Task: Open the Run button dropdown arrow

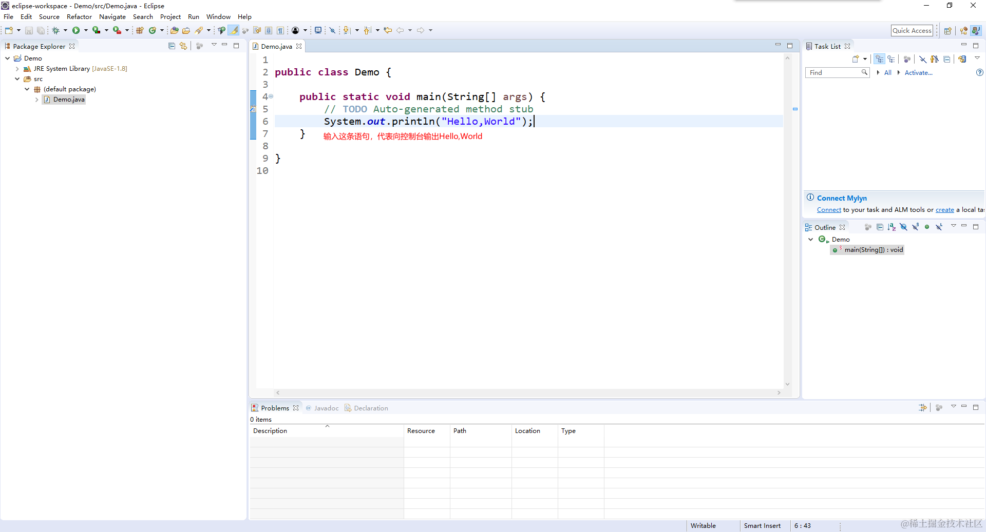Action: pos(86,30)
